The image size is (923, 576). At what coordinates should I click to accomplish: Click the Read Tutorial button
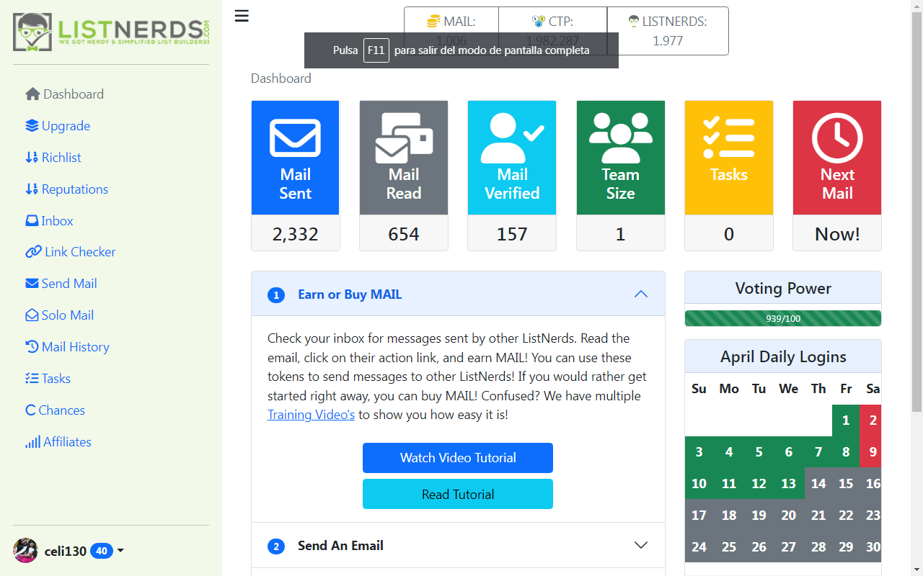pos(458,494)
